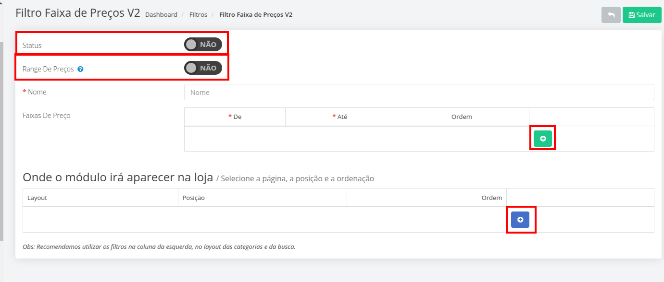Viewport: 664px width, 282px height.
Task: Click the current Filtro Faixa de Preços V2 breadcrumb
Action: (x=256, y=15)
